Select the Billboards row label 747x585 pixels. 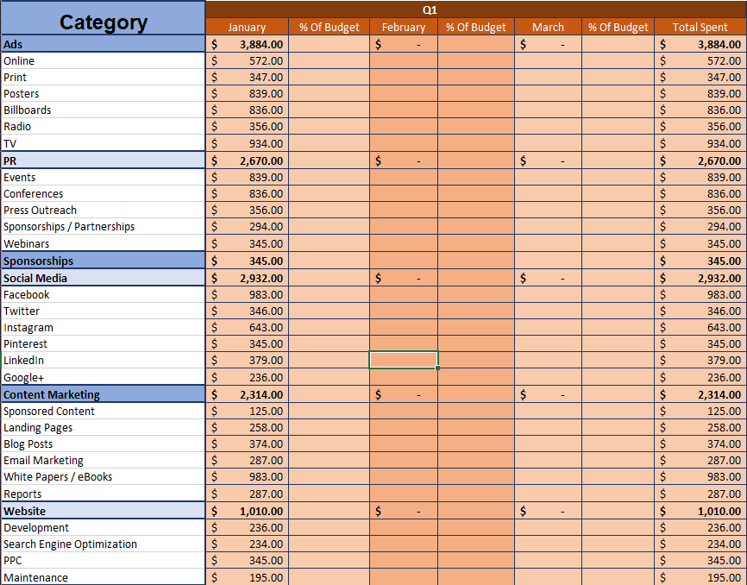(103, 110)
